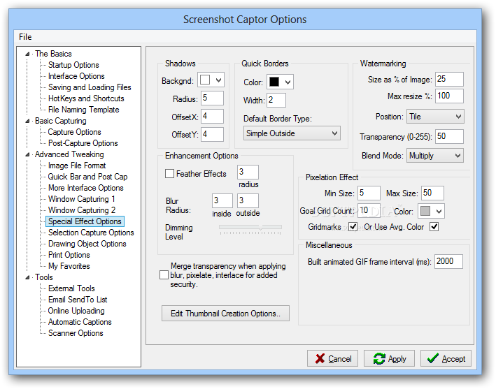Viewport: 496px width, 389px height.
Task: Open Selection Capture Options
Action: (x=91, y=233)
